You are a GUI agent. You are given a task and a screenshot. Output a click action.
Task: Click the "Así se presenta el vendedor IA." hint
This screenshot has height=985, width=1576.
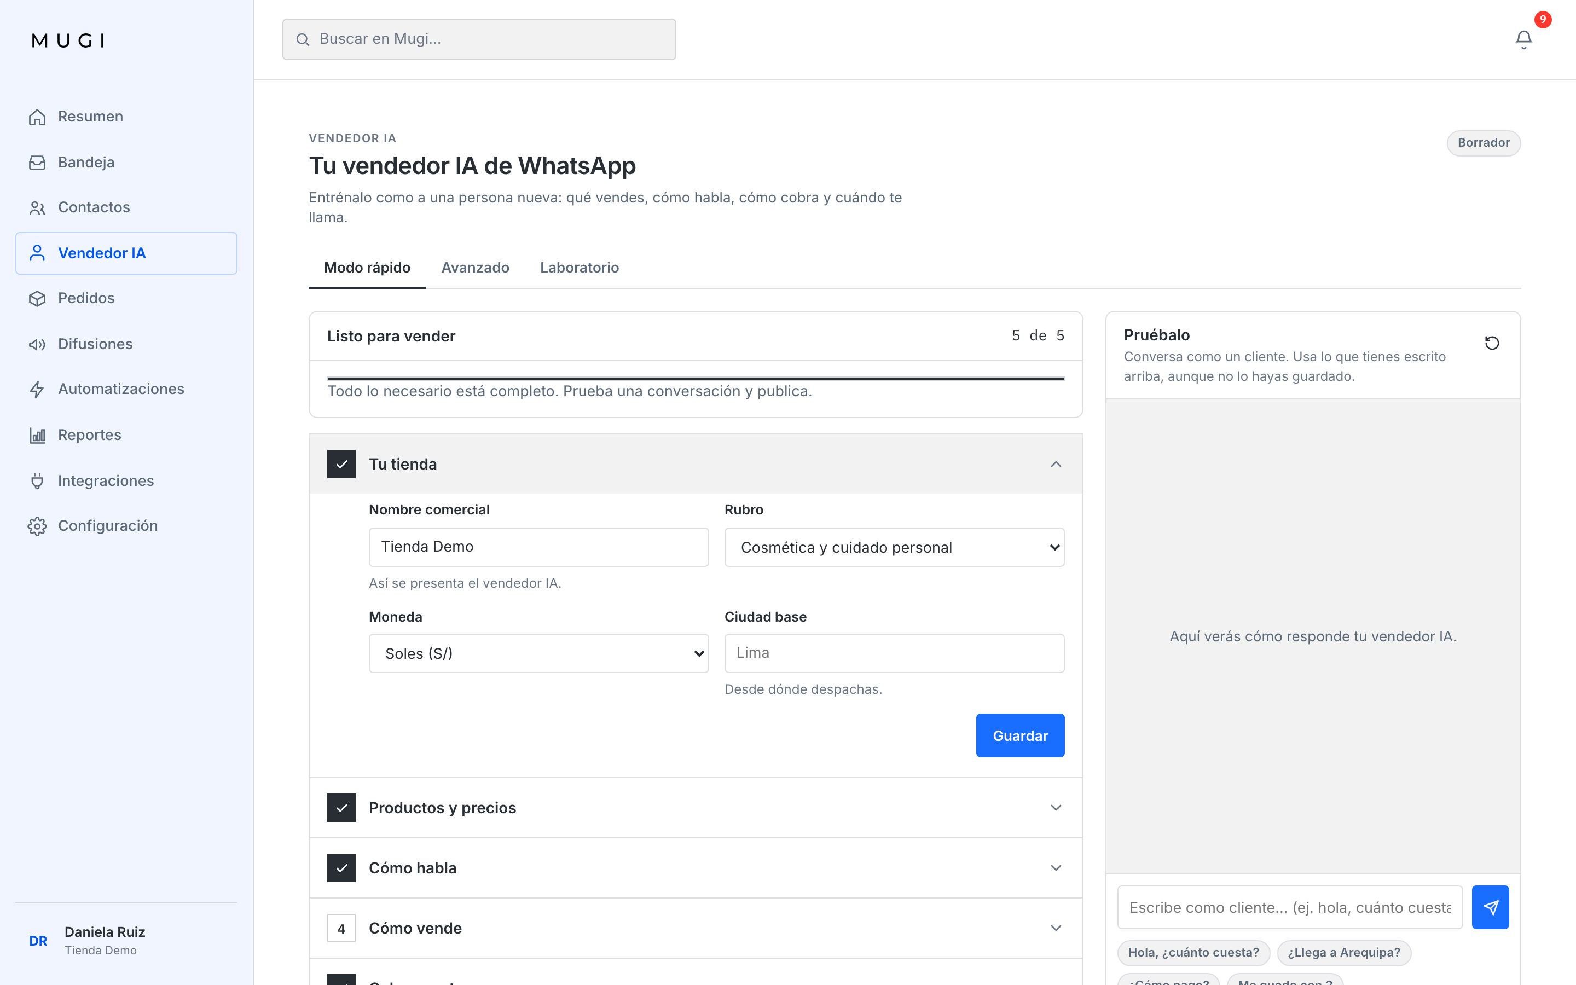tap(465, 583)
